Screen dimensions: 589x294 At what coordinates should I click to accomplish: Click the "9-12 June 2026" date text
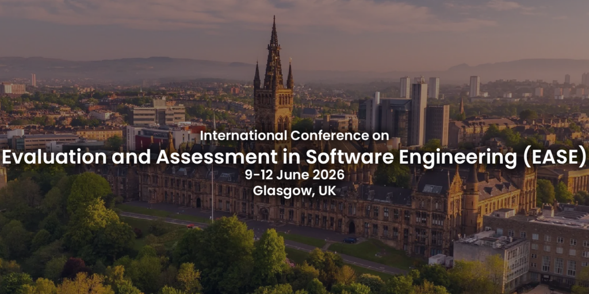click(x=294, y=175)
